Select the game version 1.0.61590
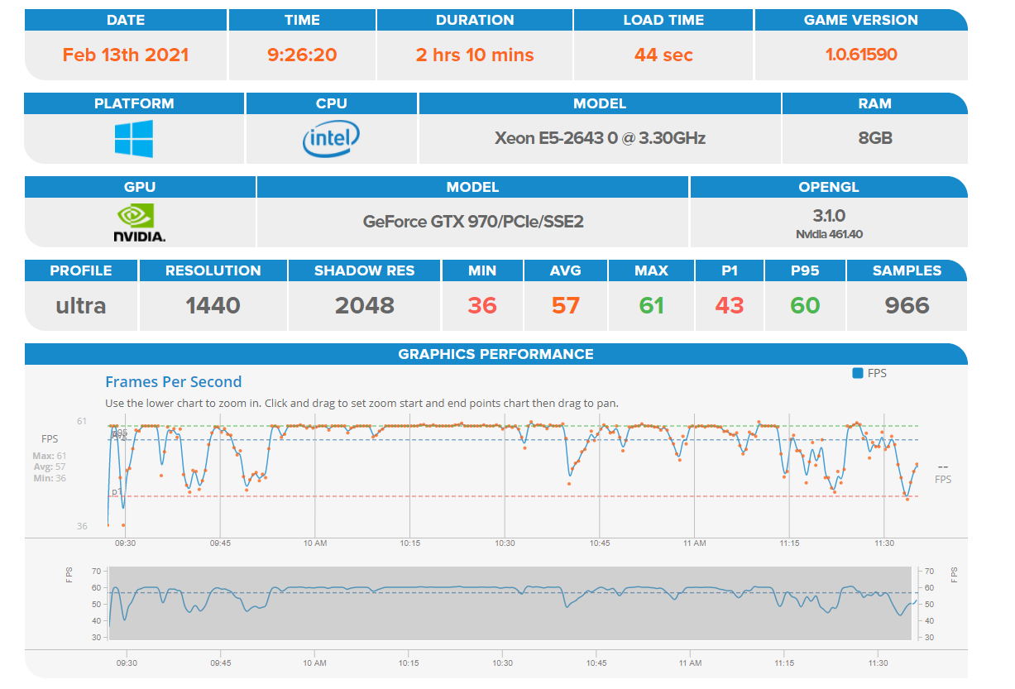Viewport: 1015px width, 689px height. 861,55
